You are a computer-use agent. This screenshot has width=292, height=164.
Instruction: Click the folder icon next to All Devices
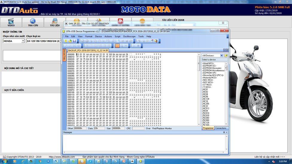click(x=226, y=55)
